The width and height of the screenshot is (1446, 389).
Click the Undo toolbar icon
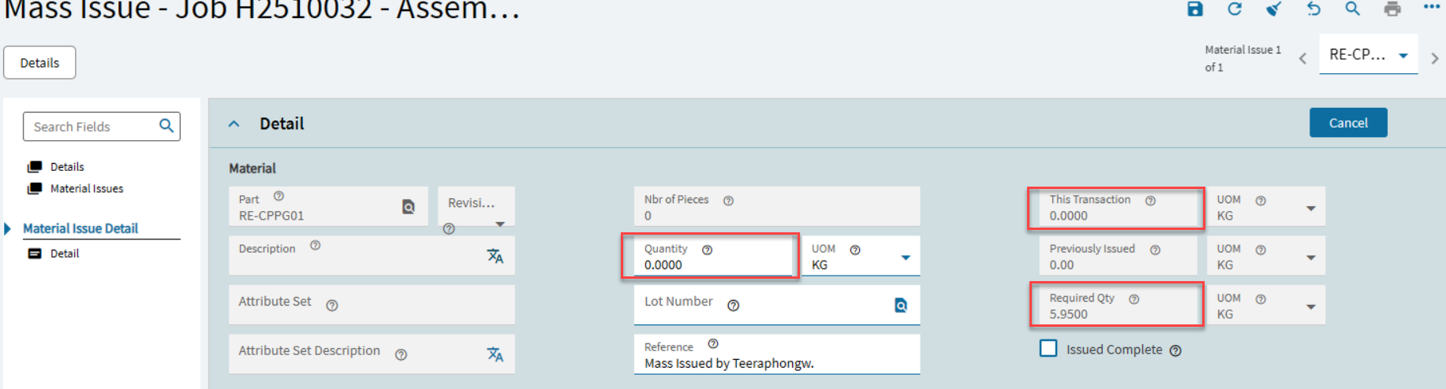pos(1313,9)
